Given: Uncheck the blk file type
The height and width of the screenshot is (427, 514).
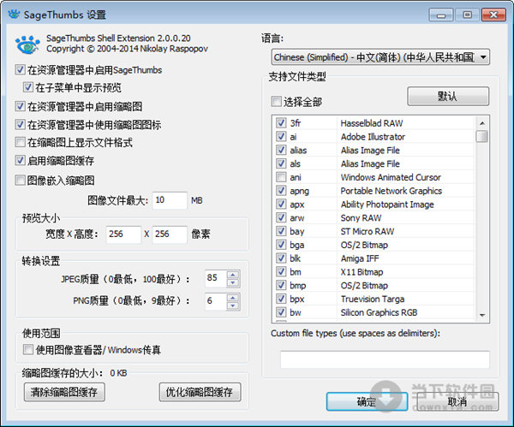Looking at the screenshot, I should 281,258.
